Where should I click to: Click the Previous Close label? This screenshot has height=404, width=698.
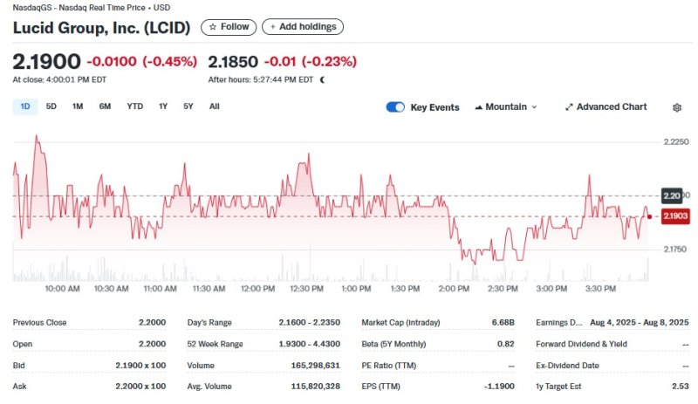pos(39,323)
